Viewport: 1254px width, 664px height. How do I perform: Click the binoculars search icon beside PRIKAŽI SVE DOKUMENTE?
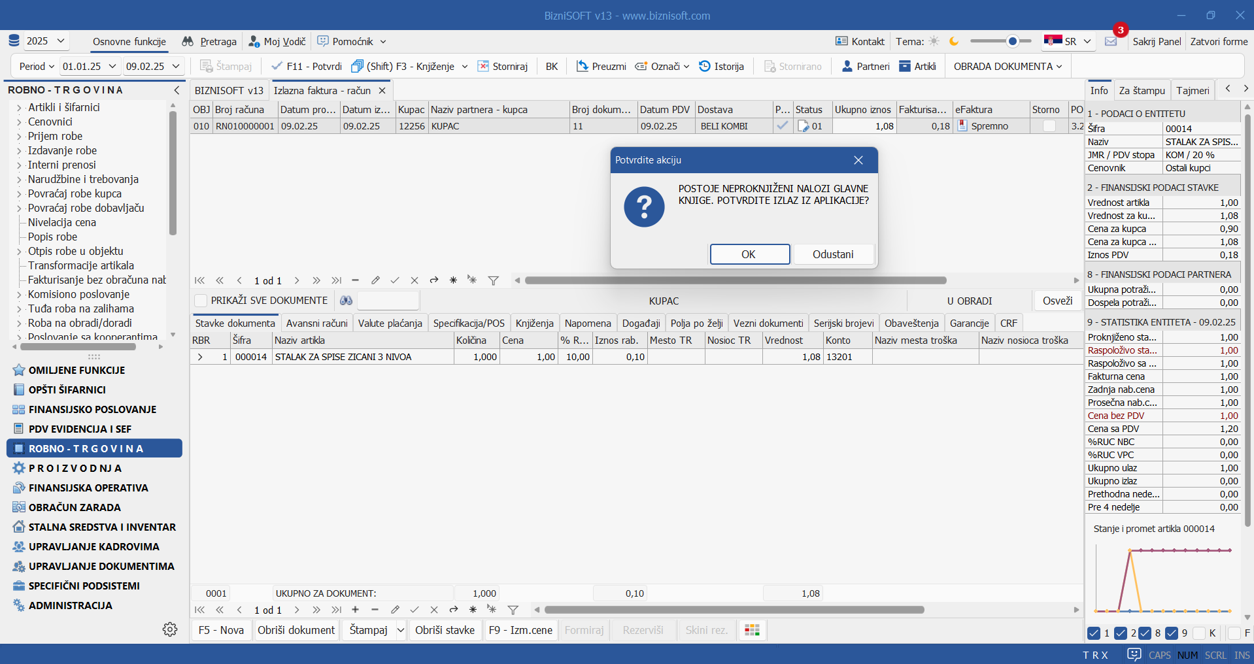click(x=346, y=301)
